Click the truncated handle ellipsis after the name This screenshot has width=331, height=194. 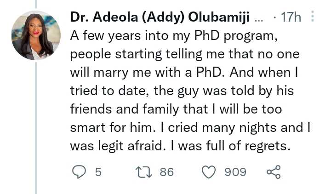tap(259, 19)
